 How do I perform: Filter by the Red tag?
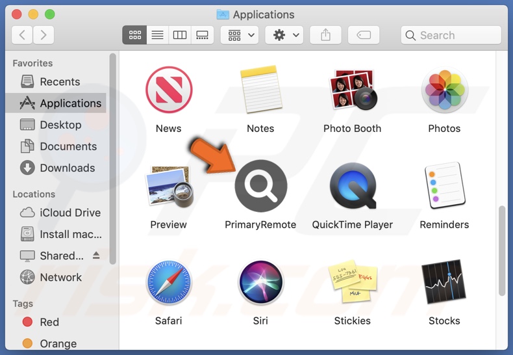click(56, 322)
